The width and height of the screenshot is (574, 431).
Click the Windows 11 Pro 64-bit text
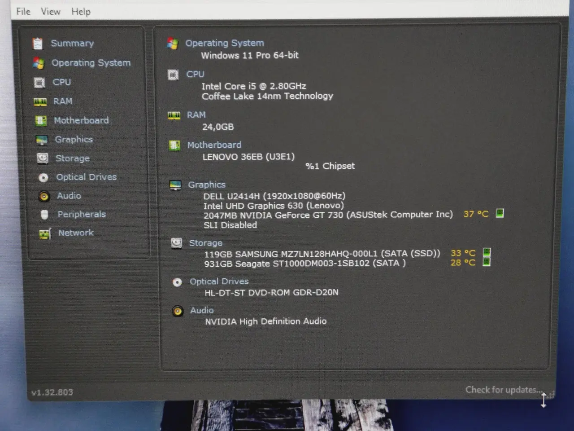pos(250,55)
